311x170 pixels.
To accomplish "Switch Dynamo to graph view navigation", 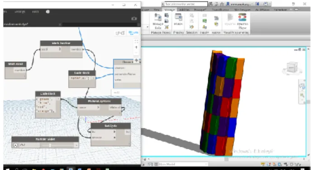I will click(x=133, y=33).
